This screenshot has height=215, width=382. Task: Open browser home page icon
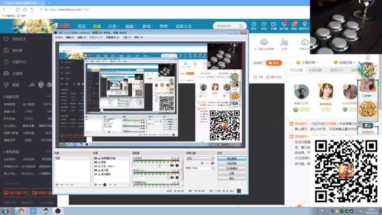click(x=25, y=10)
